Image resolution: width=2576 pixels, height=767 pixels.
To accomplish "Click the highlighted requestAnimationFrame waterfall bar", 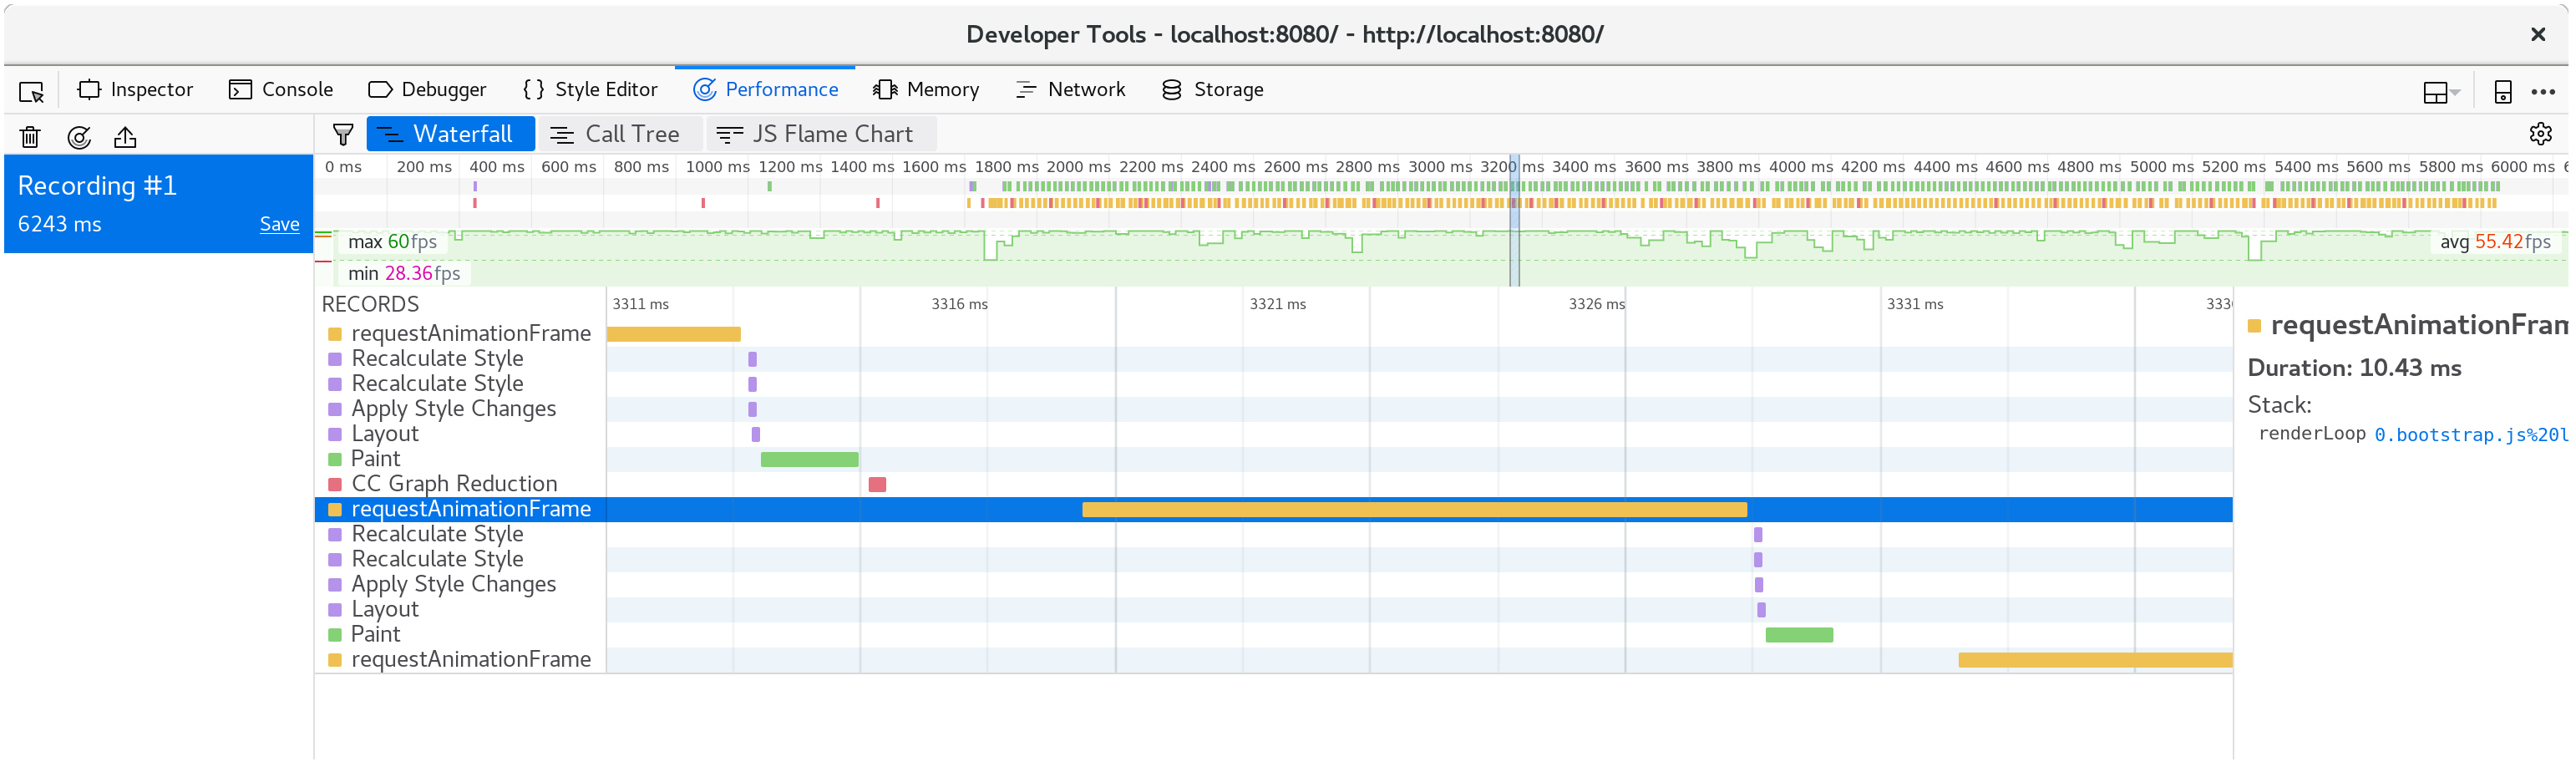I will pyautogui.click(x=1415, y=509).
